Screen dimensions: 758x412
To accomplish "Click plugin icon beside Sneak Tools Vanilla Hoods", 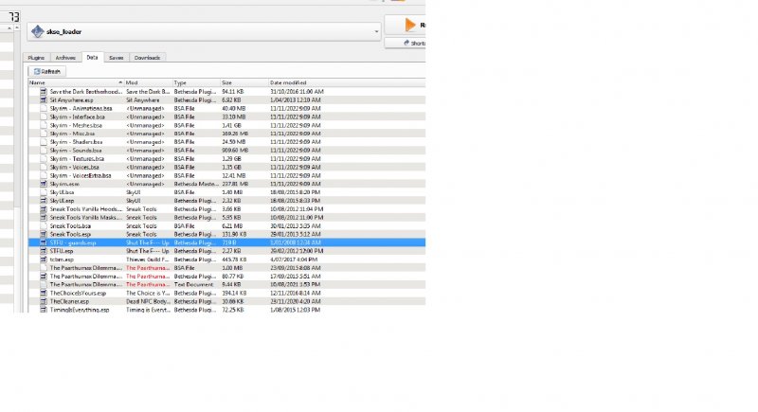I will (43, 209).
